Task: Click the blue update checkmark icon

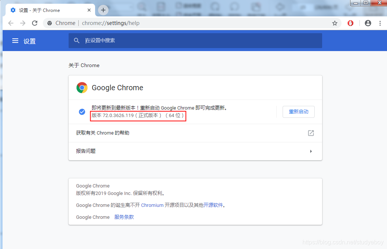Action: (x=82, y=112)
